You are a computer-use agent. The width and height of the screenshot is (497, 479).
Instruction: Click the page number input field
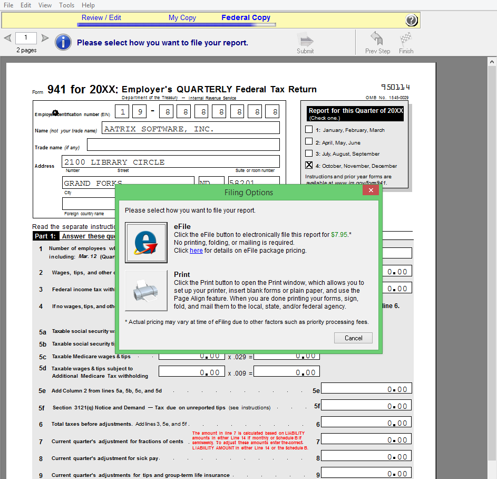coord(26,38)
